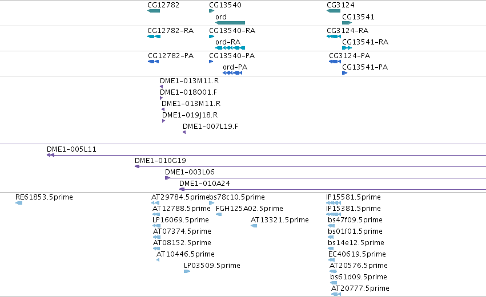
Task: Select the DME1-003L06 BAC clone
Action: click(x=326, y=178)
